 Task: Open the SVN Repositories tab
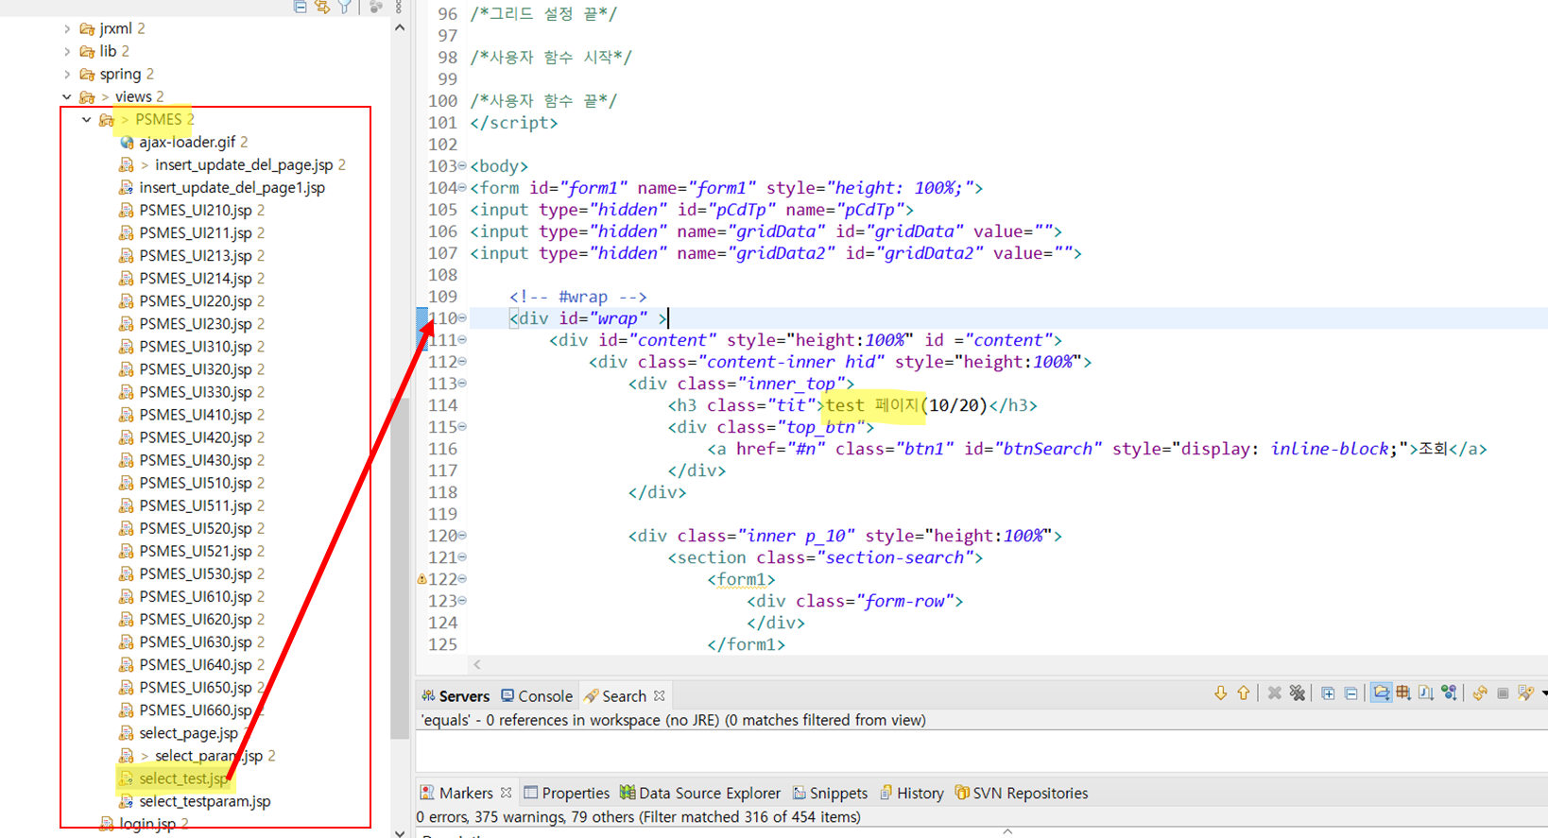1021,793
